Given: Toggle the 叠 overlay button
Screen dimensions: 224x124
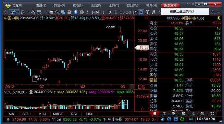Looking at the screenshot, I should pos(23,12).
